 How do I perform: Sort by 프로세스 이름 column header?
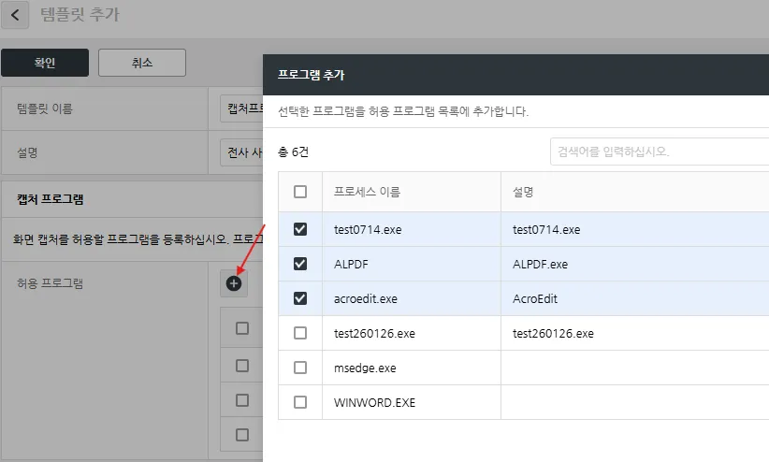(412, 192)
